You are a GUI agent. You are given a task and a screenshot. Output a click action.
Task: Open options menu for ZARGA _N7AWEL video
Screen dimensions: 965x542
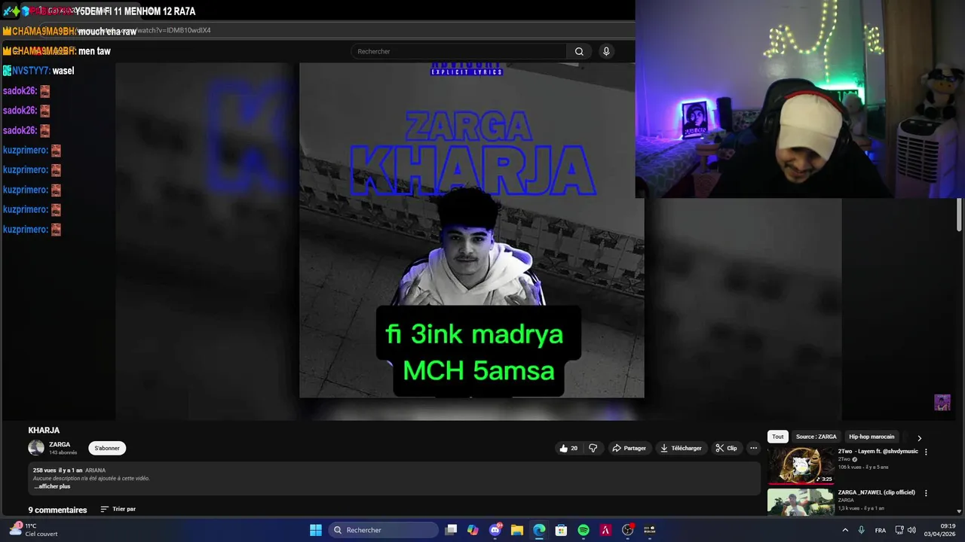pyautogui.click(x=926, y=493)
